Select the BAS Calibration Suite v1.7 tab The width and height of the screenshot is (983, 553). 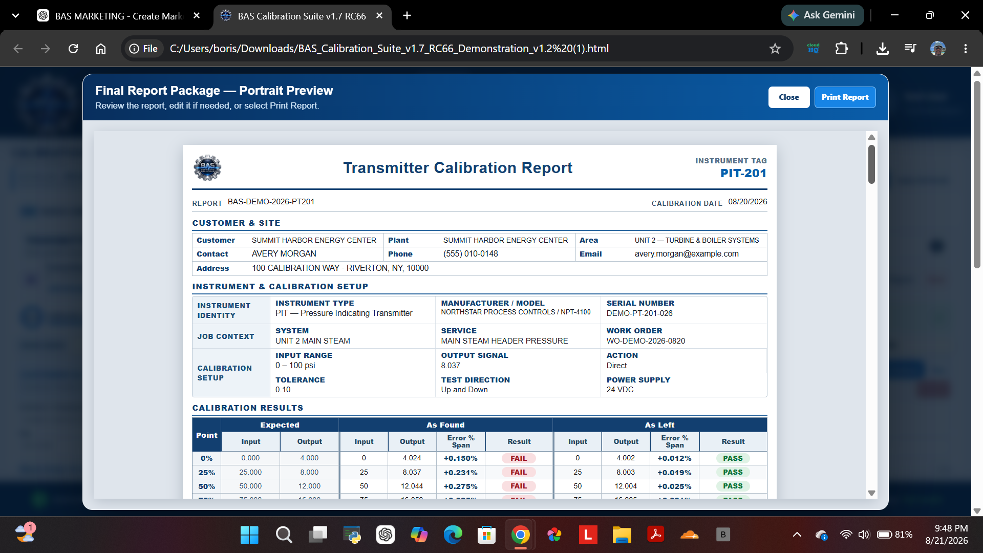[x=302, y=16]
